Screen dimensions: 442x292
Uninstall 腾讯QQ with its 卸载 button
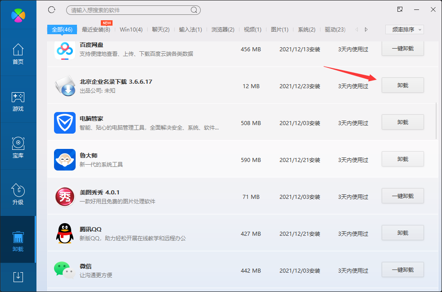coord(403,233)
